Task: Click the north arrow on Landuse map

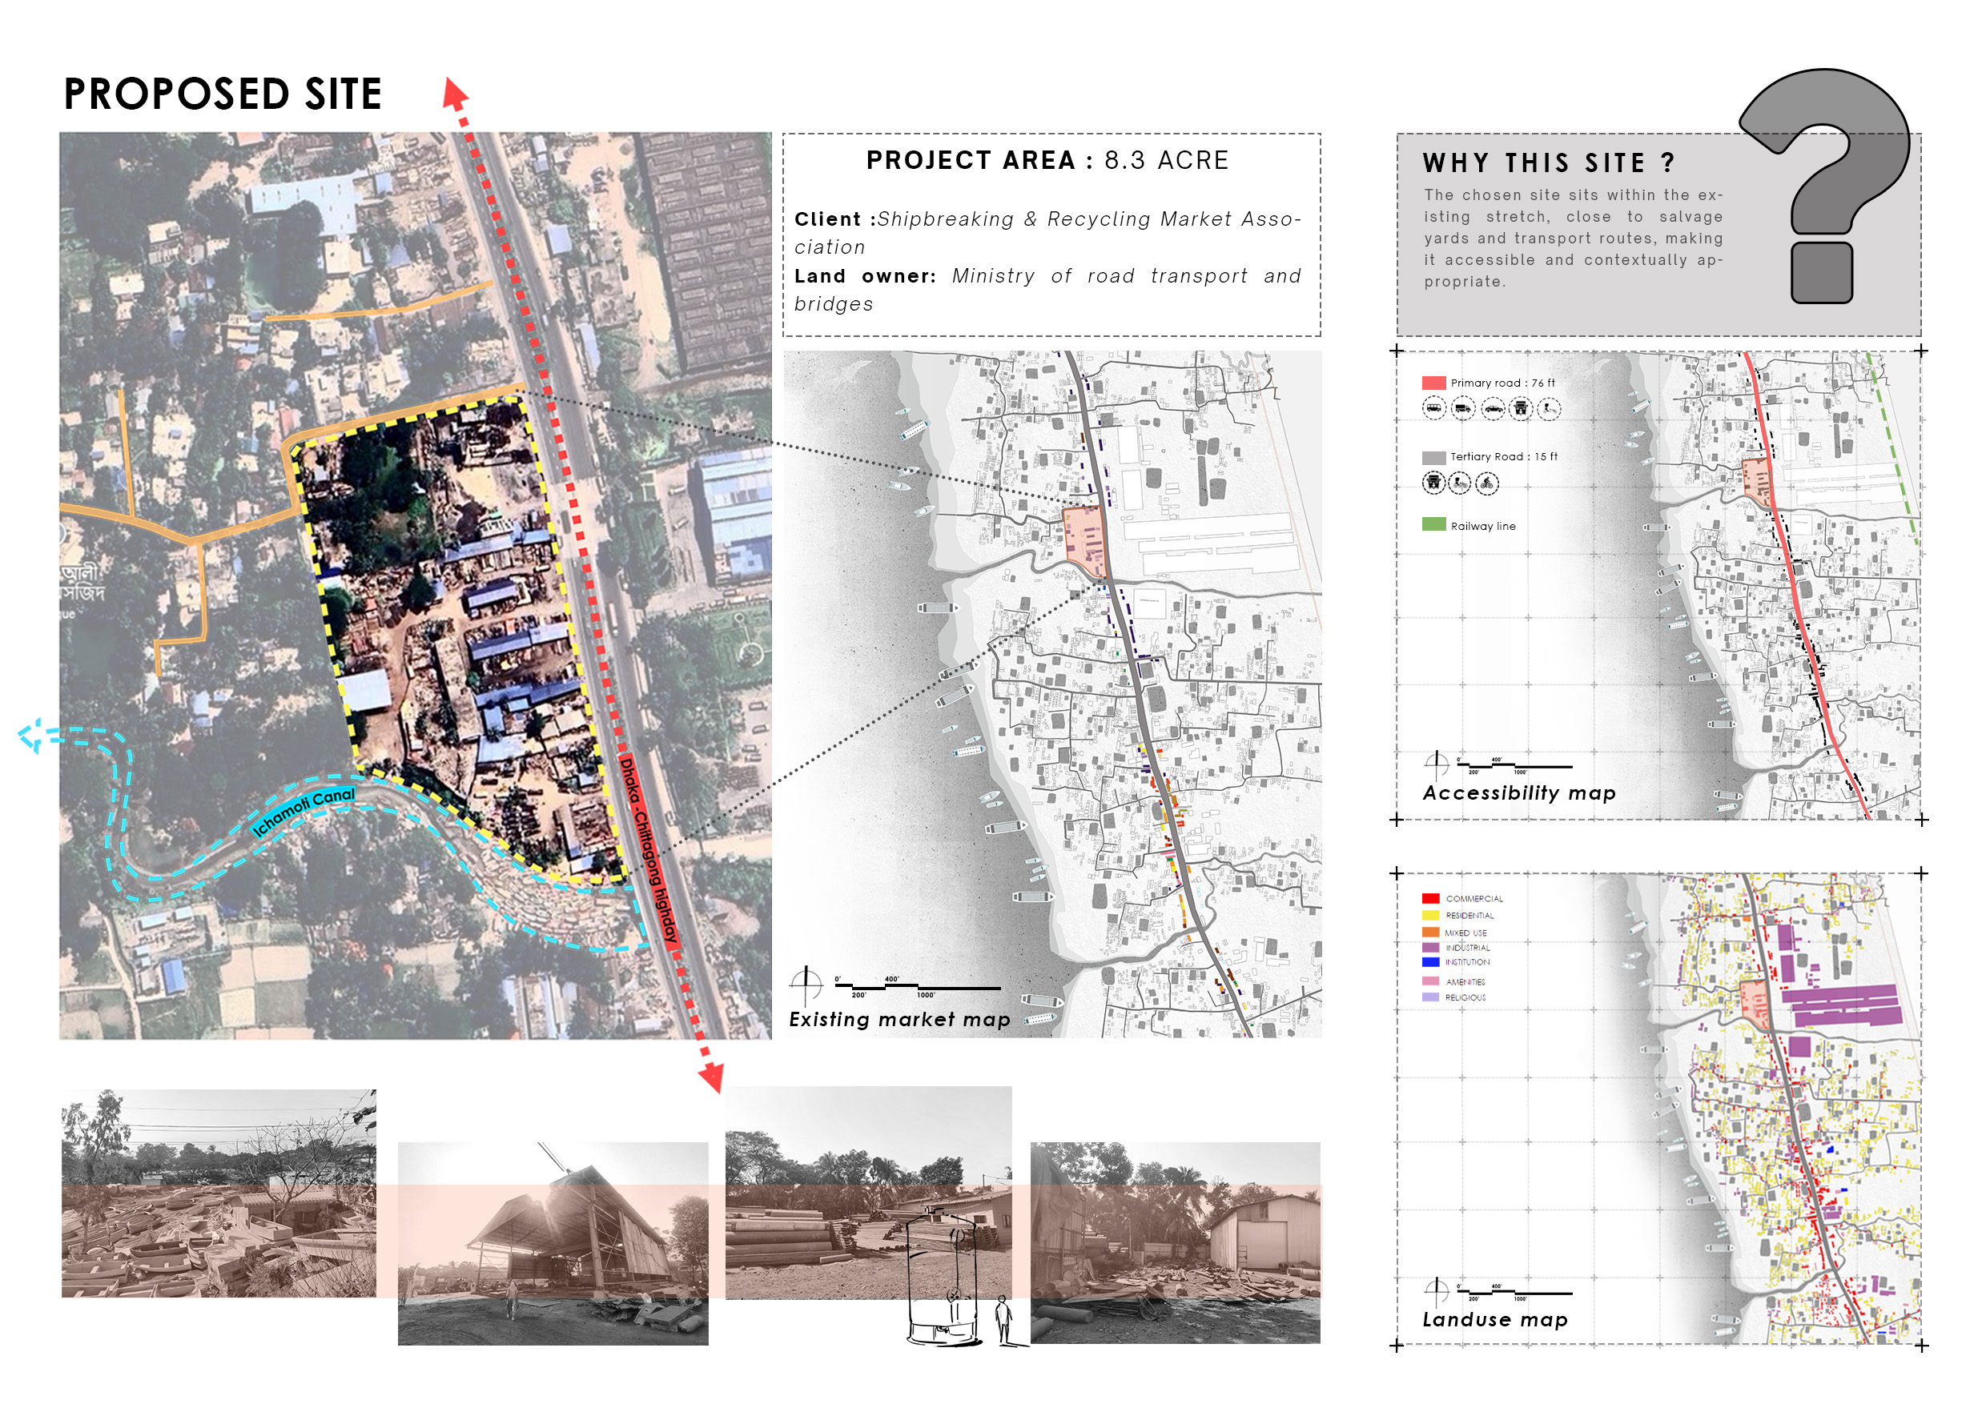Action: 1437,1291
